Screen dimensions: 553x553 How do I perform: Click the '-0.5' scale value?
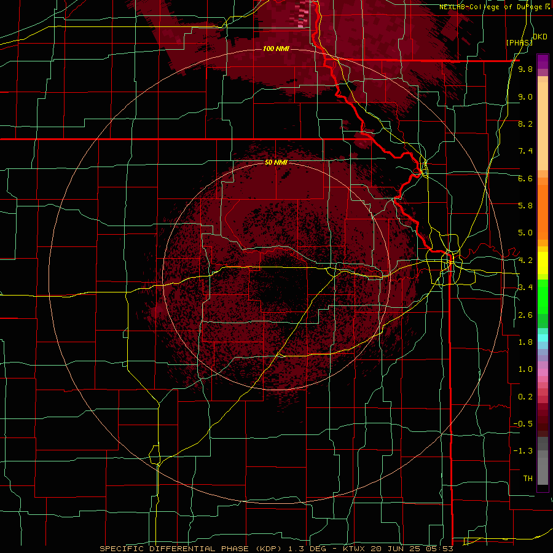pos(523,424)
